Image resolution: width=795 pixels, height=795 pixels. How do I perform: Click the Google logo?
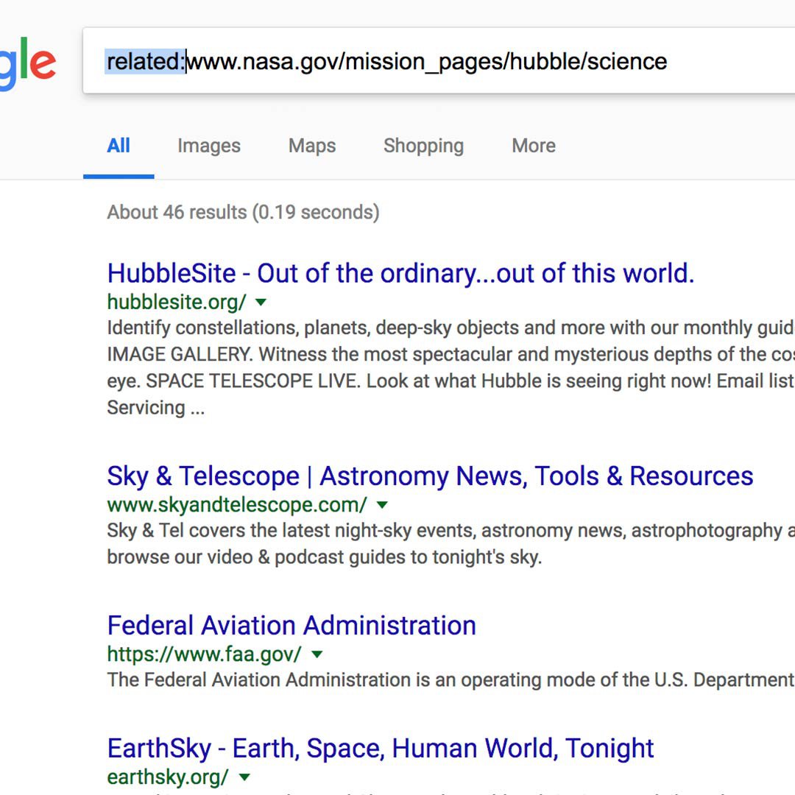click(28, 63)
